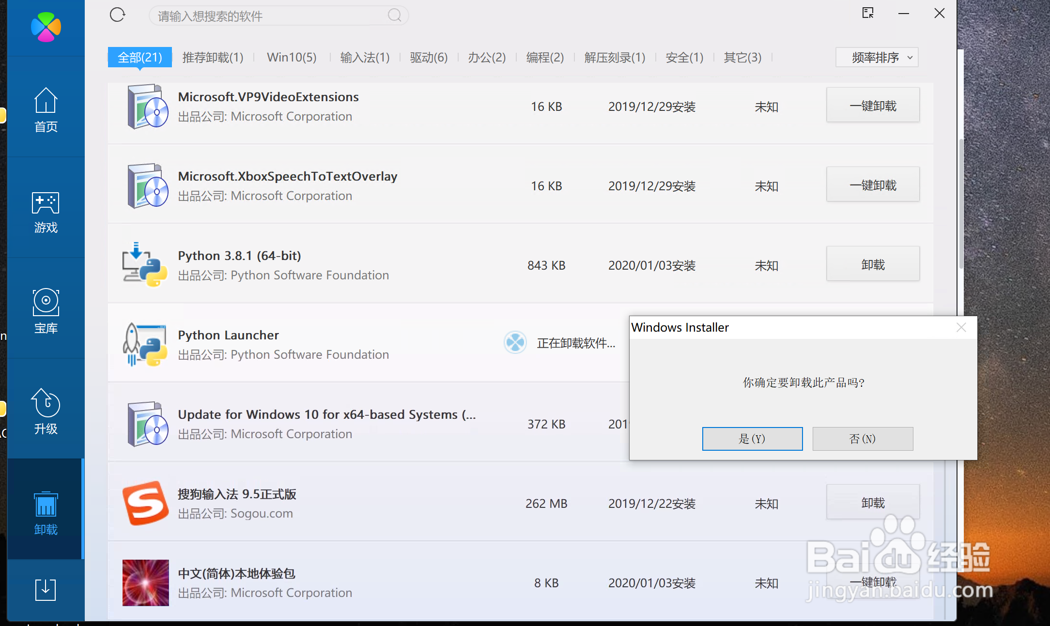Click the mini-mode window icon in title bar

[x=868, y=13]
